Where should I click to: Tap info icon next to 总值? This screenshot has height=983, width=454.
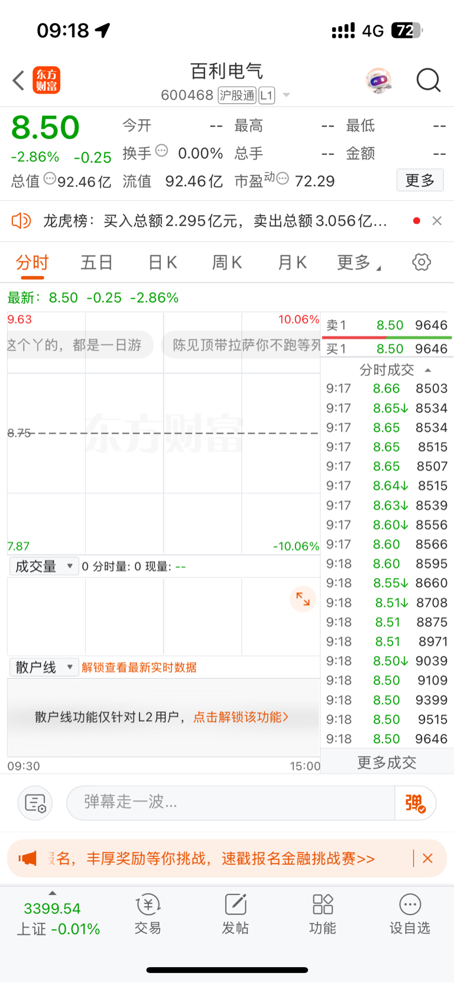[x=50, y=178]
